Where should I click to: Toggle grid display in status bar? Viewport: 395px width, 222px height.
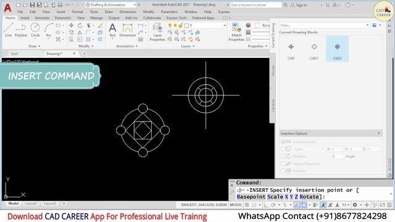[247, 205]
